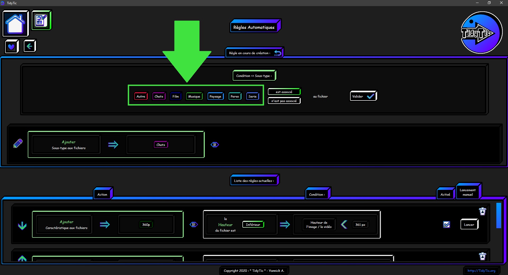
Task: Click the Copyright 2020 TidyTic footer
Action: 254,271
